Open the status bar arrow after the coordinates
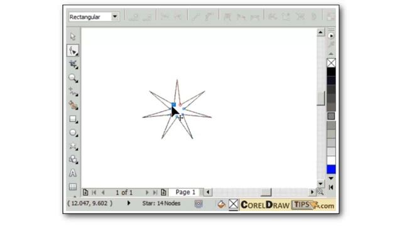Screen dimensions: 402x226 129,203
